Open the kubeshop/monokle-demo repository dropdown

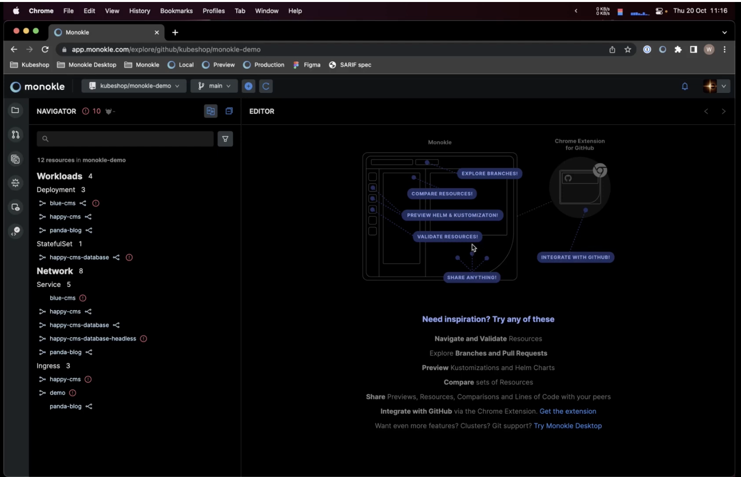[x=134, y=86]
